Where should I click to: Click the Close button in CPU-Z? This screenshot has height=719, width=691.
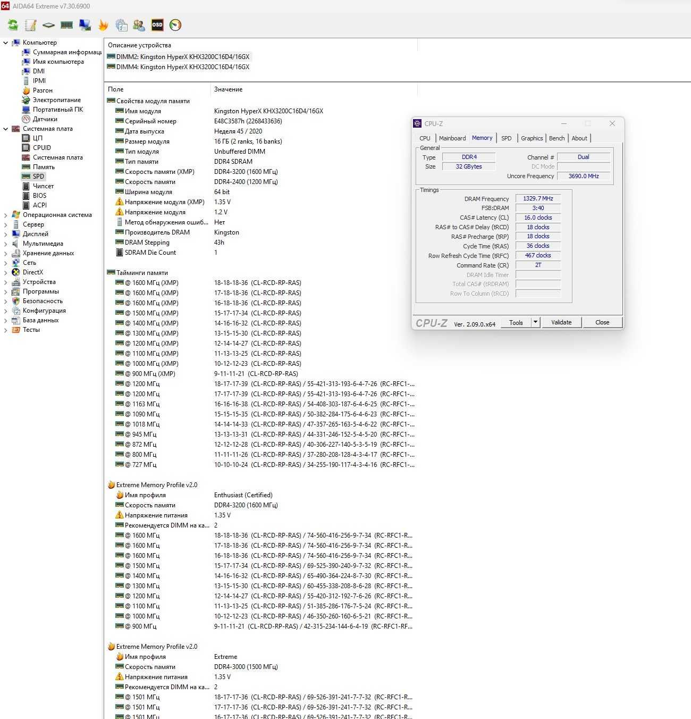pos(602,322)
